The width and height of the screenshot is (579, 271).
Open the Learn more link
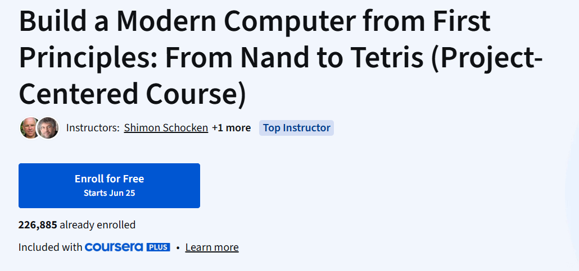point(212,247)
